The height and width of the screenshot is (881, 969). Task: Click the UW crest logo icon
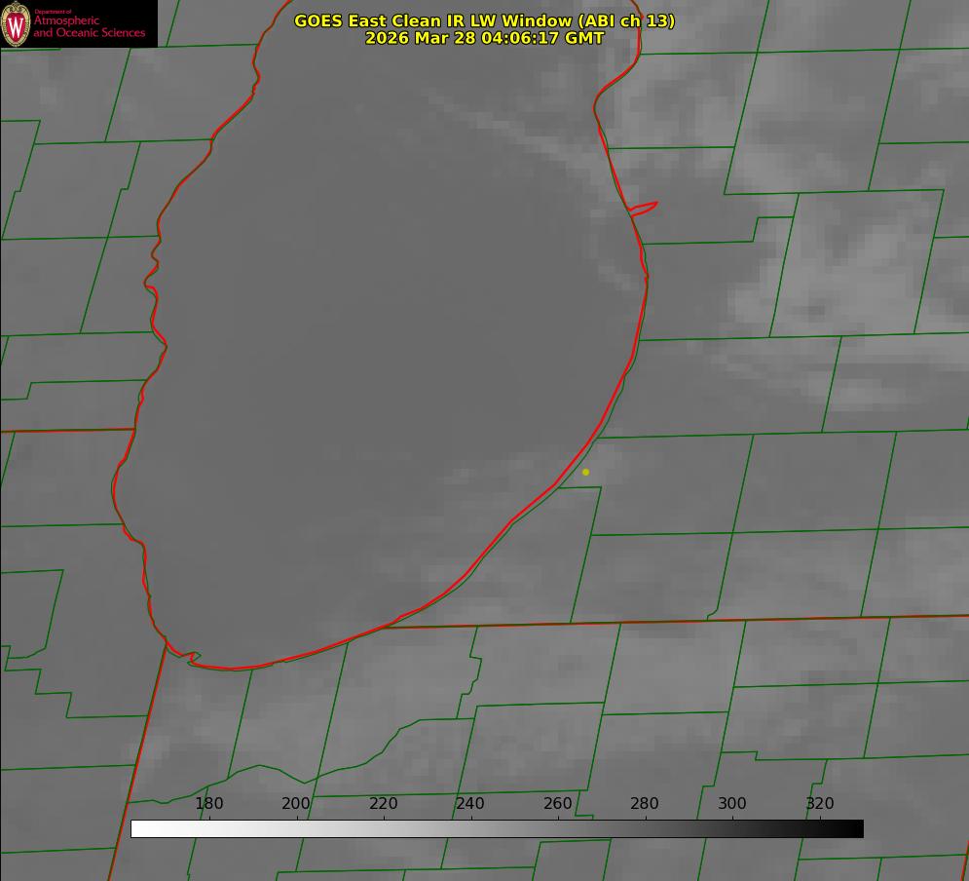[17, 23]
